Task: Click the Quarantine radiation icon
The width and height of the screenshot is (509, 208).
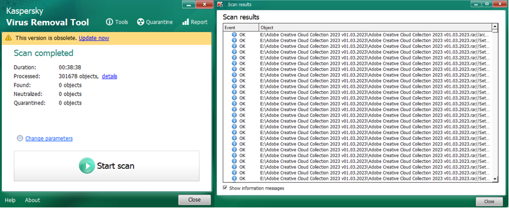Action: point(140,22)
